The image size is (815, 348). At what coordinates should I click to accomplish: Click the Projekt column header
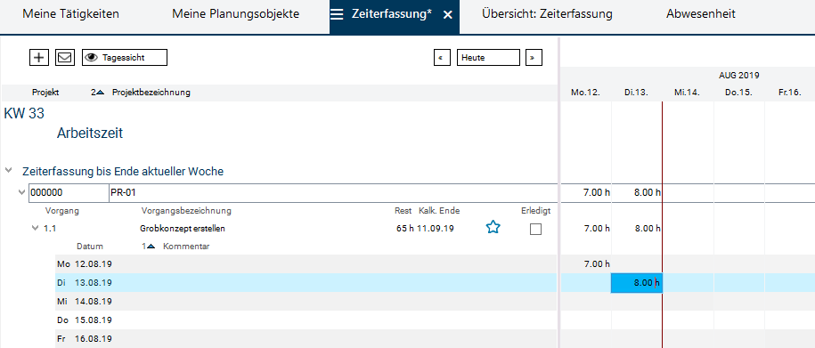click(x=45, y=93)
